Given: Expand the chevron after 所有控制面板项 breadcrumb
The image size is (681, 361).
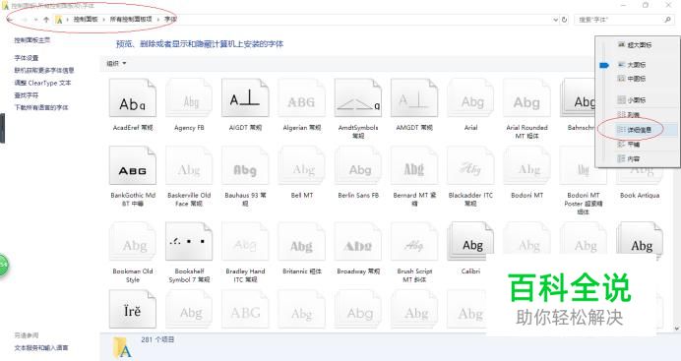Looking at the screenshot, I should coord(158,20).
